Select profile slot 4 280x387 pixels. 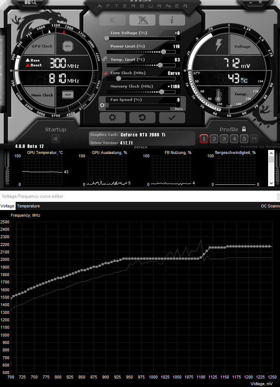coord(234,139)
